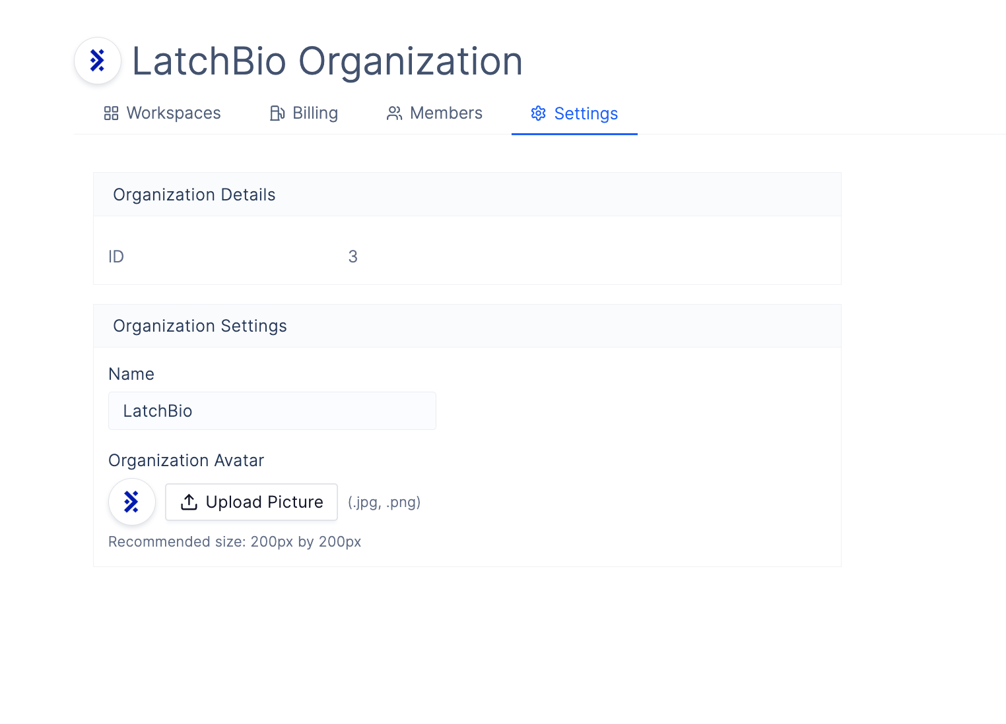This screenshot has width=1006, height=724.
Task: Click the LatchBio logo beside the page title
Action: [x=98, y=61]
